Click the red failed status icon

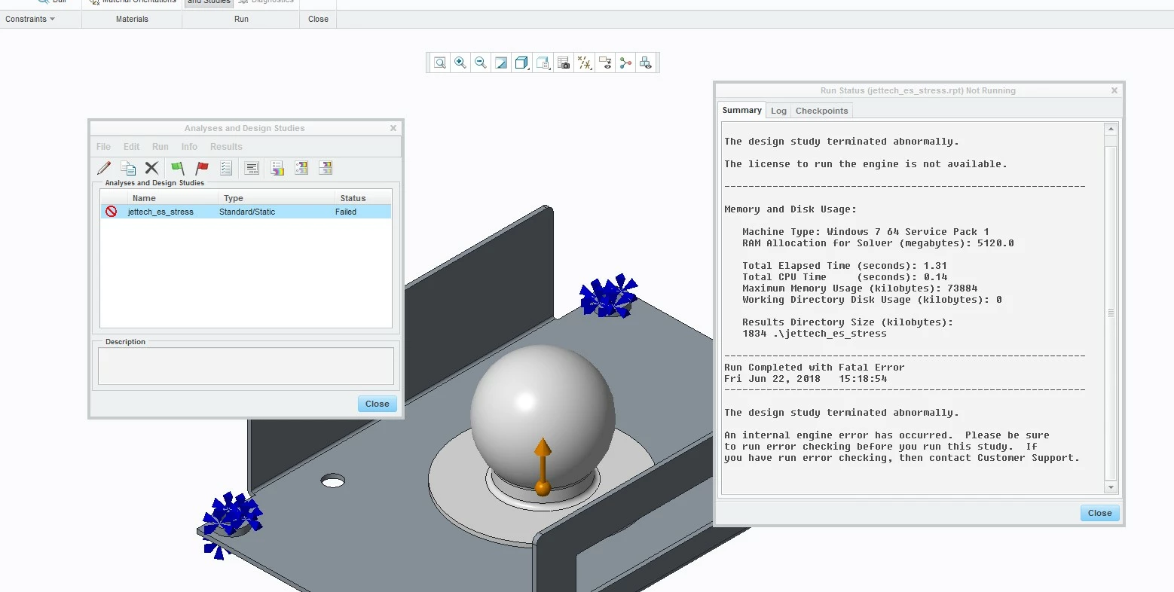tap(112, 212)
